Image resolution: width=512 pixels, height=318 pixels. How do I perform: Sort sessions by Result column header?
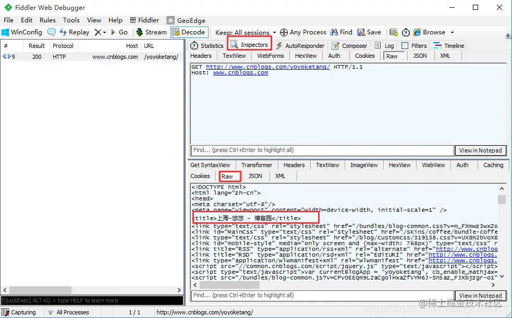pos(36,46)
